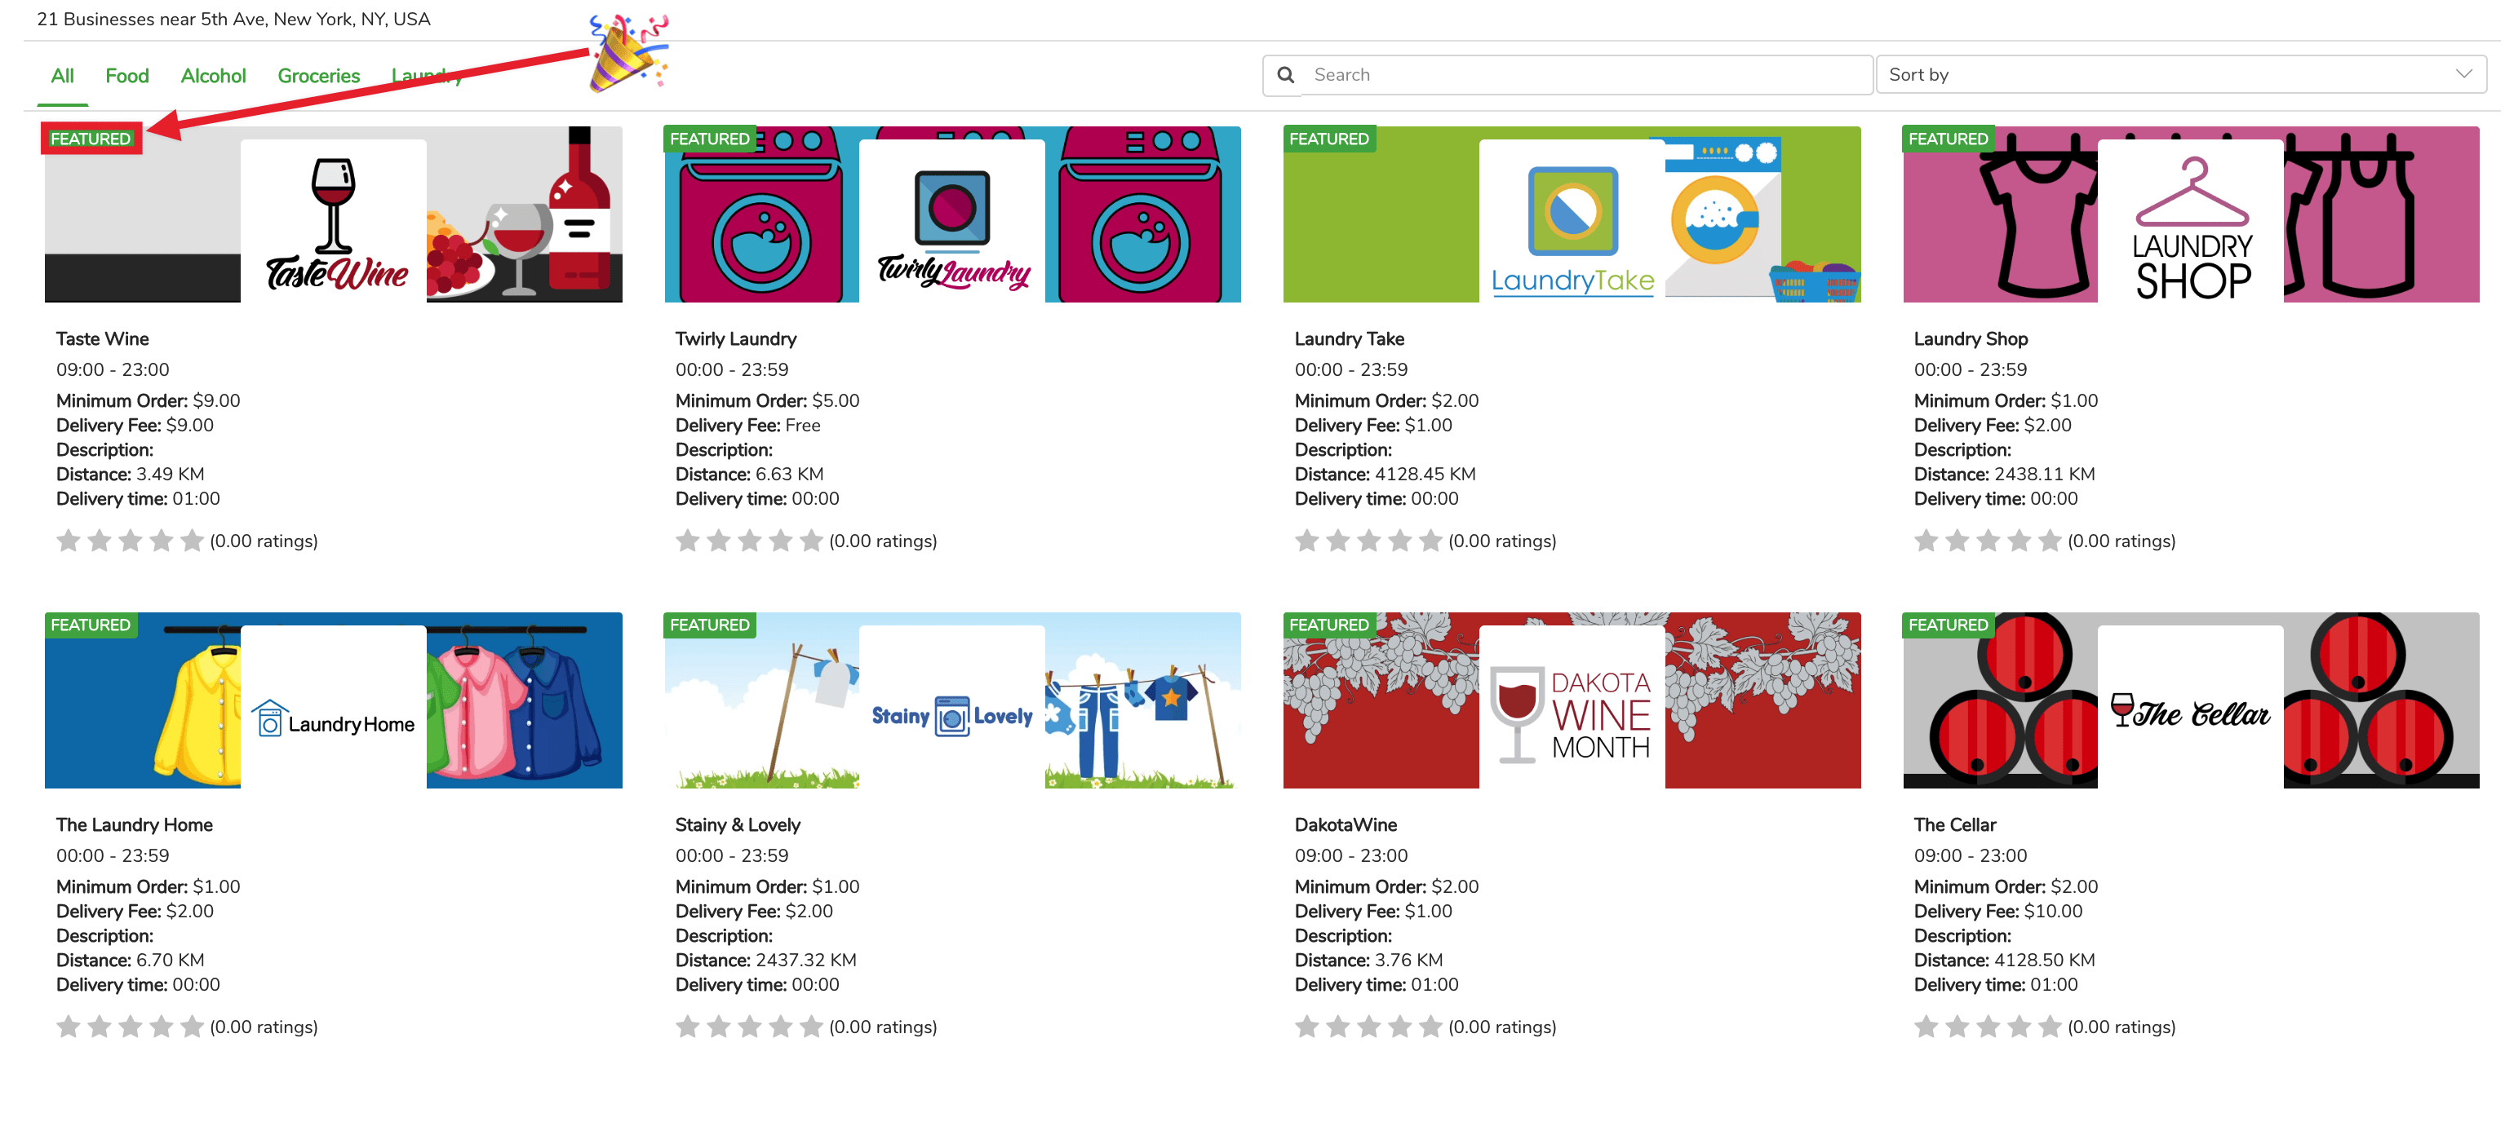Image resolution: width=2505 pixels, height=1122 pixels.
Task: Focus the Search input field
Action: pyautogui.click(x=1585, y=75)
